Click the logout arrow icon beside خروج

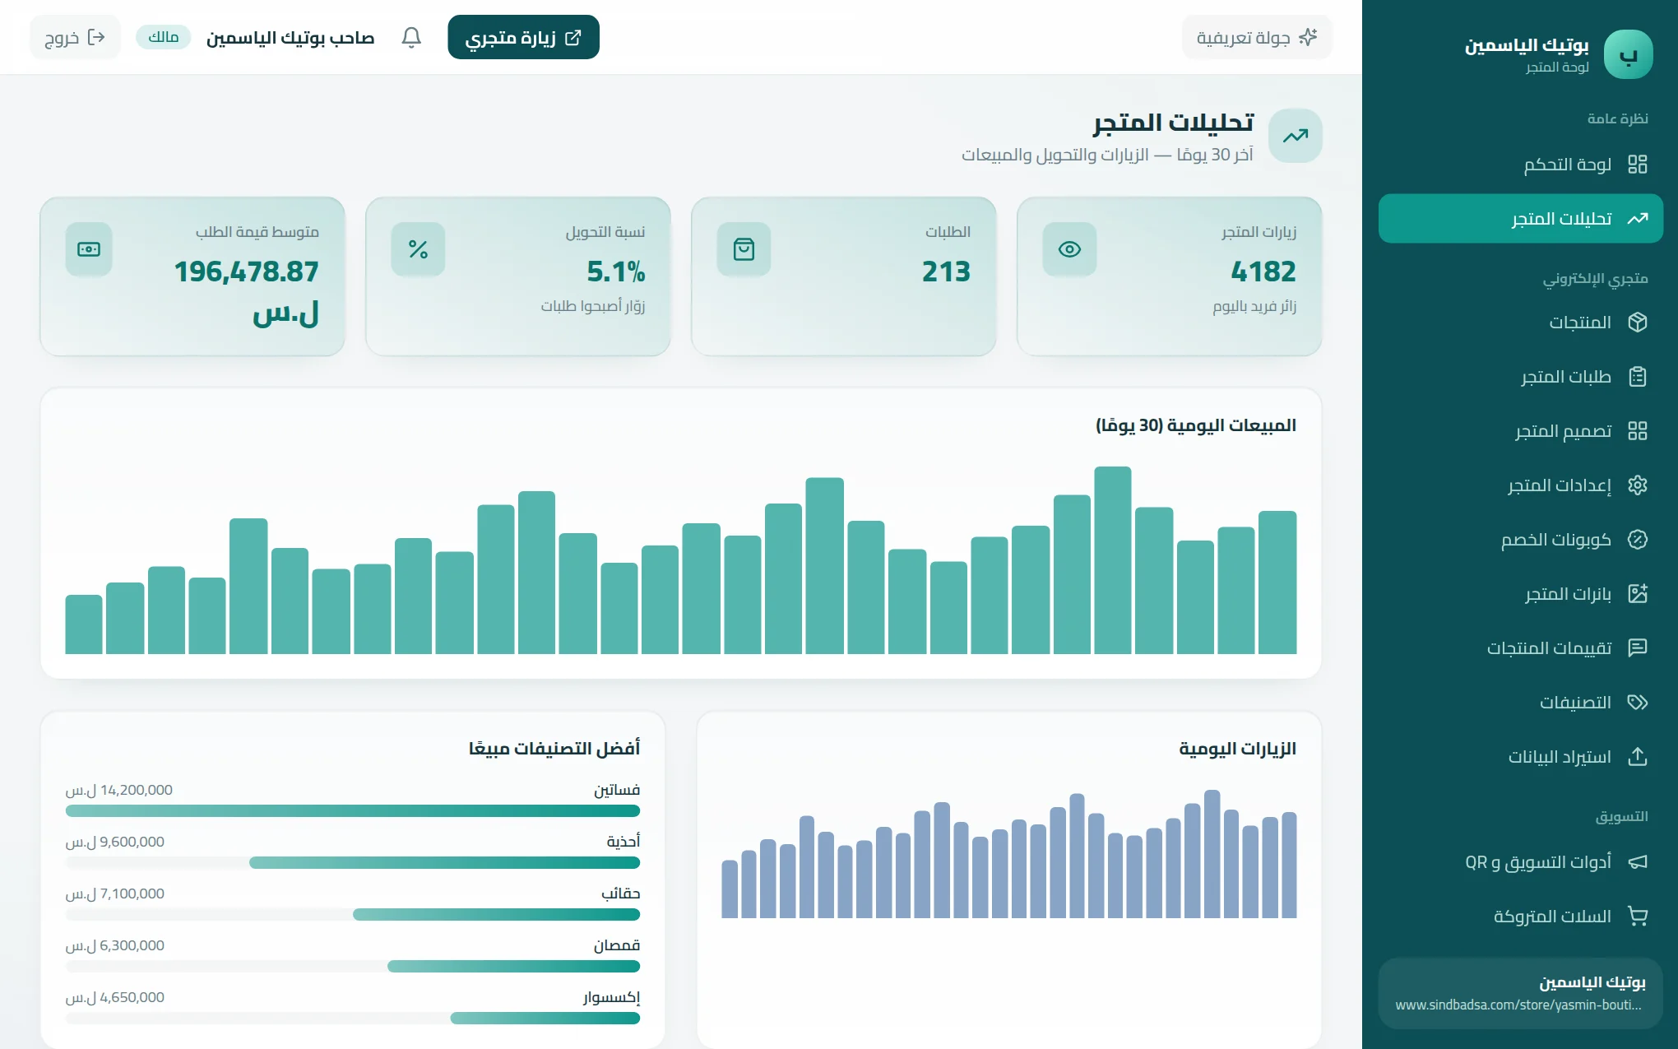tap(96, 37)
